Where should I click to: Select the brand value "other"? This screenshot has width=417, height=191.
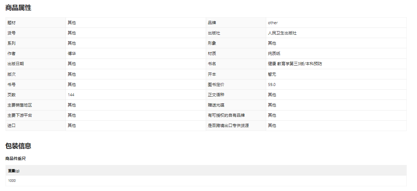273,23
